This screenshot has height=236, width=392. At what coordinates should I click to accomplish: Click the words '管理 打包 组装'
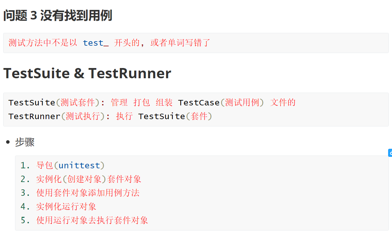[x=141, y=103]
